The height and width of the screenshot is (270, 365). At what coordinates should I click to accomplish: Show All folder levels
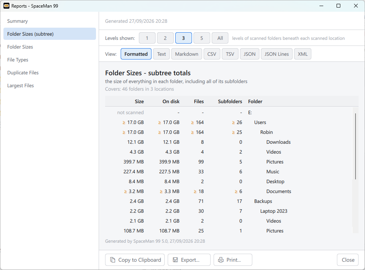(x=220, y=38)
